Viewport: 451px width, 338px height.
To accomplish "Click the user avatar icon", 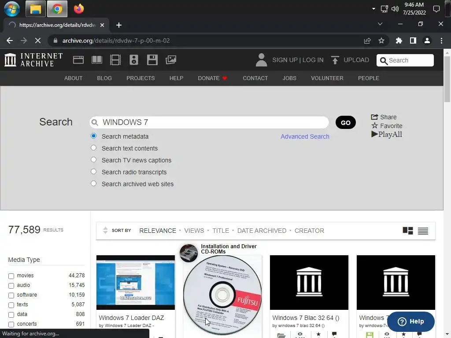I will (261, 60).
